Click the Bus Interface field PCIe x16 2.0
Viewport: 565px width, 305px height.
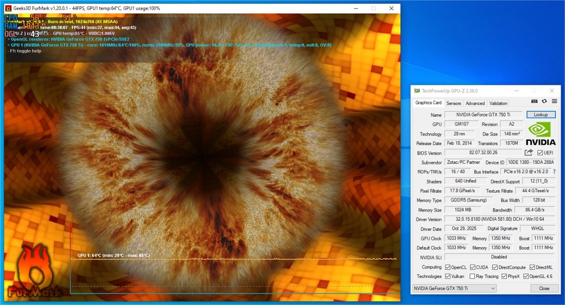pos(526,172)
